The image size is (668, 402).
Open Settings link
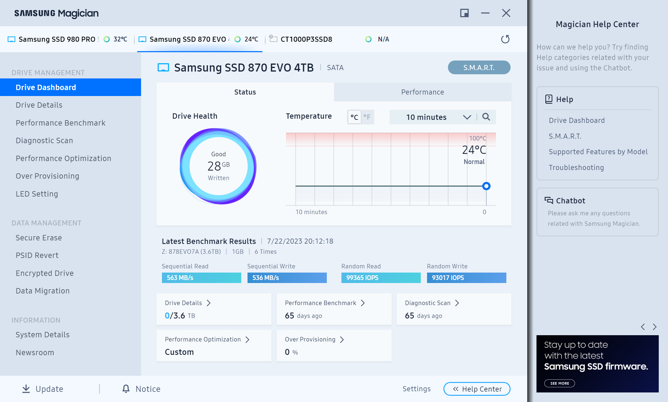tap(417, 389)
